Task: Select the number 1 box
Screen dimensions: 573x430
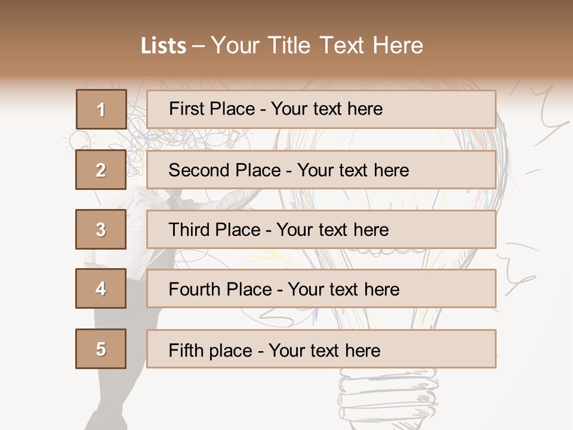Action: 101,109
